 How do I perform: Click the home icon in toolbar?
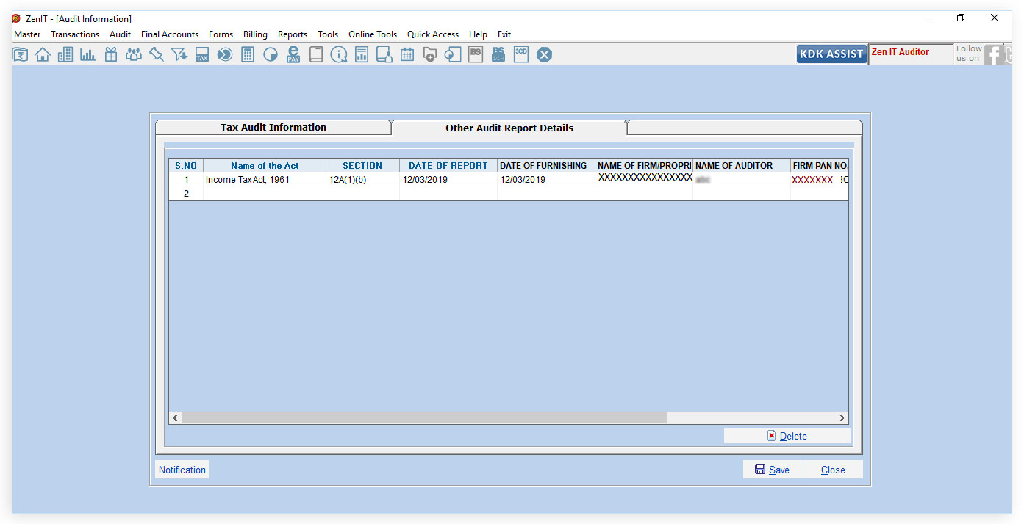43,54
